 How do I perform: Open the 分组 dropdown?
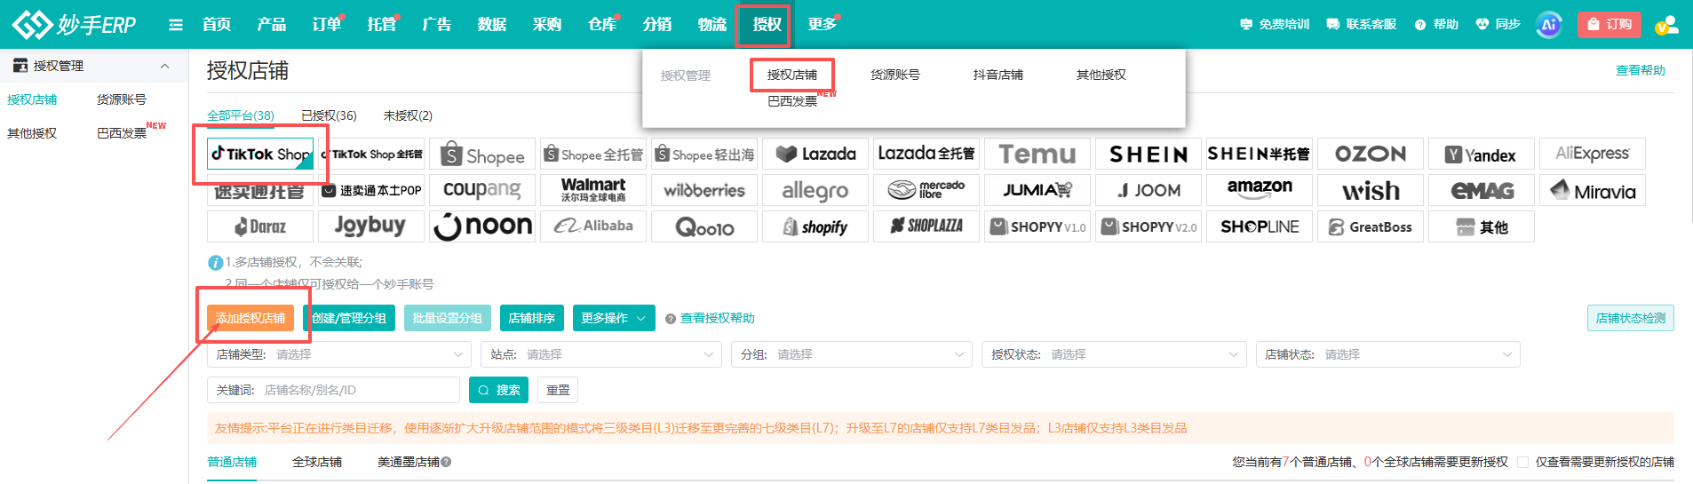(x=852, y=354)
